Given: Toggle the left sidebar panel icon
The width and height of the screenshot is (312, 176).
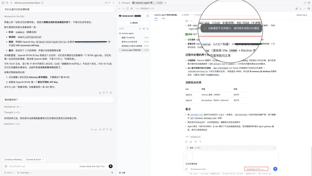Looking at the screenshot, I should tap(3, 3).
